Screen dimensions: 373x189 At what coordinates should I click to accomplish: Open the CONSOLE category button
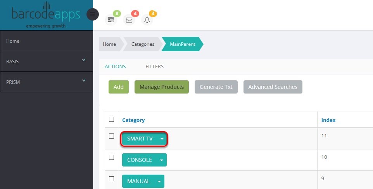pos(140,160)
